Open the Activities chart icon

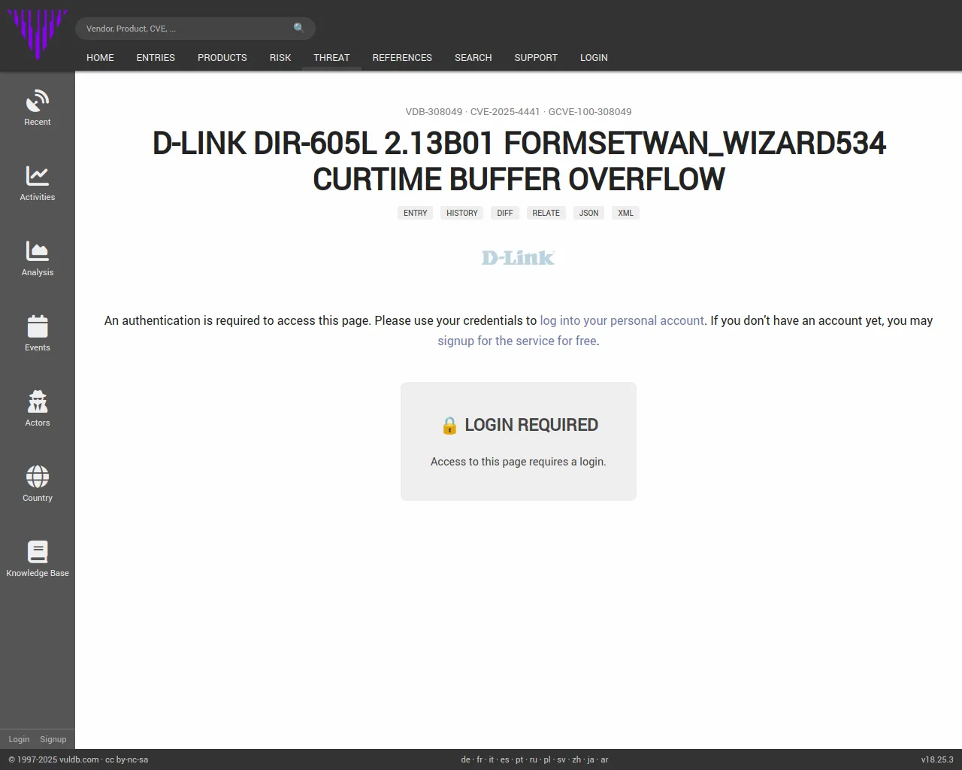[x=38, y=176]
